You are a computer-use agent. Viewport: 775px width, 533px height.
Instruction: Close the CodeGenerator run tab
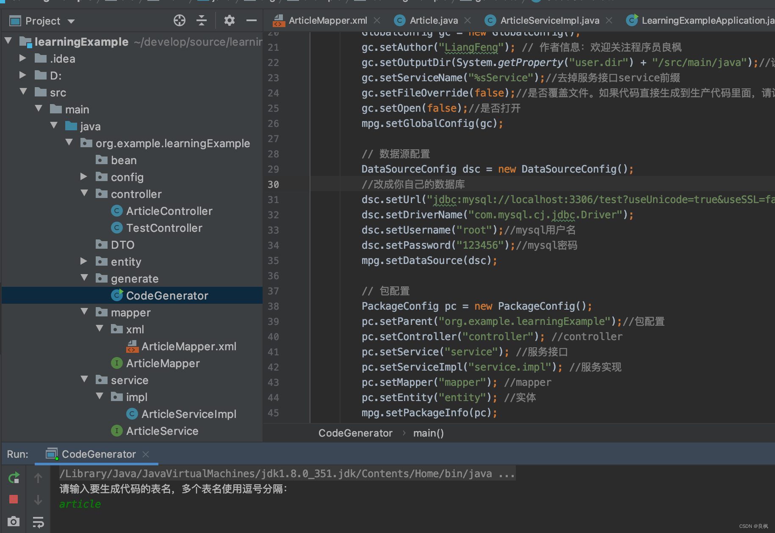click(146, 454)
